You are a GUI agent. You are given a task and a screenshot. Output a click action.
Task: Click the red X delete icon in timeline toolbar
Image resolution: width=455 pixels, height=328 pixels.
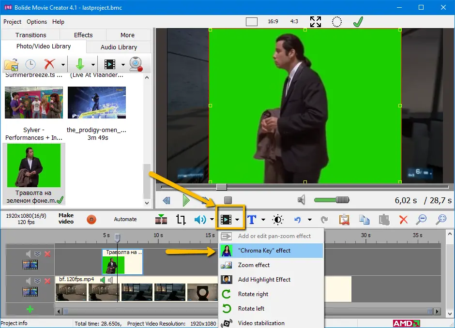(403, 220)
